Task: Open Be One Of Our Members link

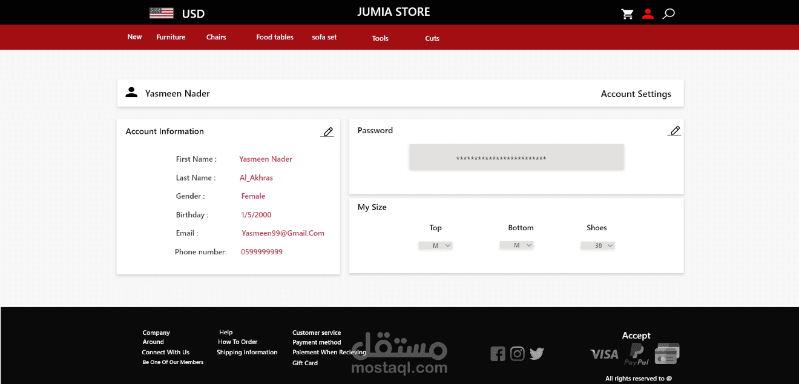Action: 173,362
